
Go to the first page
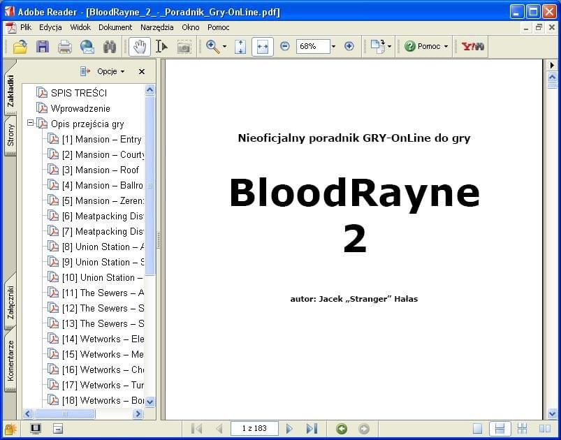[x=197, y=428]
